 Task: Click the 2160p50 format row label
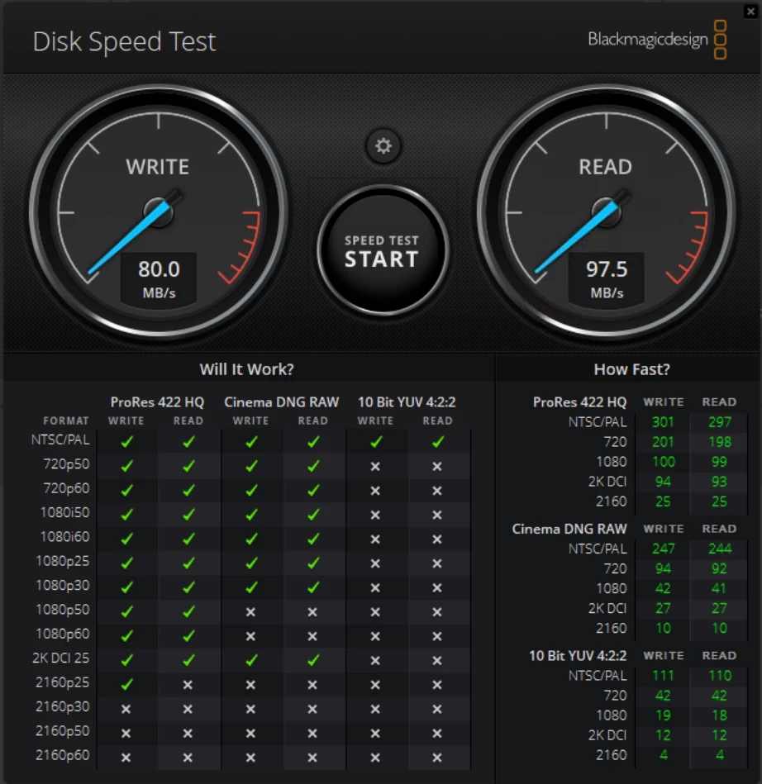(63, 730)
